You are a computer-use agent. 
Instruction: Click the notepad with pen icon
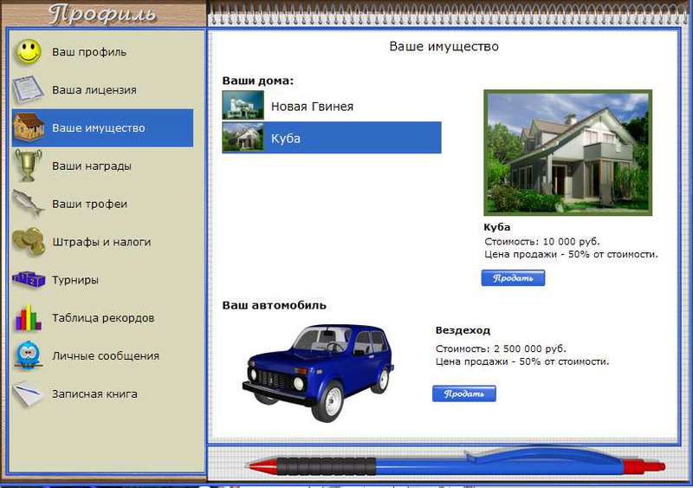28,393
